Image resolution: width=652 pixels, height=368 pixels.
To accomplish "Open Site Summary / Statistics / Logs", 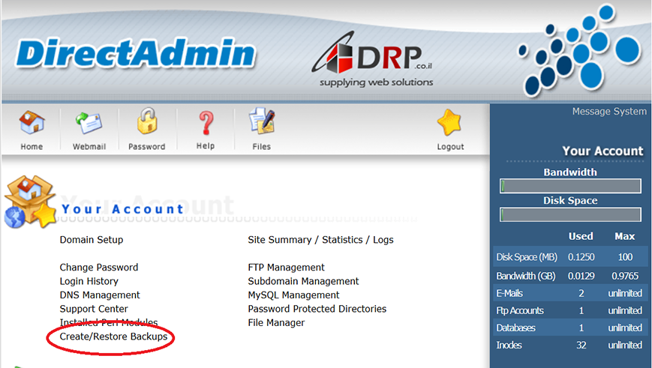I will point(320,240).
